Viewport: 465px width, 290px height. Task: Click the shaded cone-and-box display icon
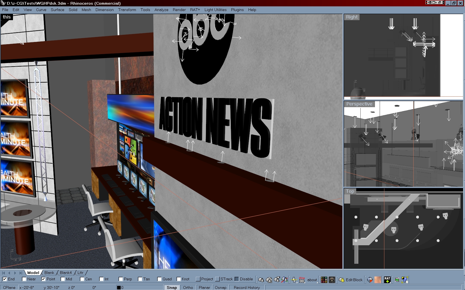261,280
